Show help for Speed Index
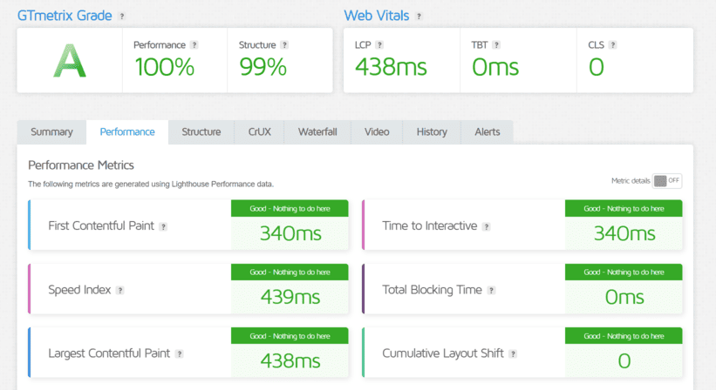716x390 pixels. (119, 290)
